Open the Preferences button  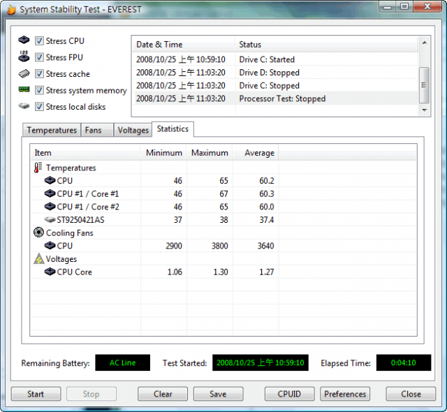point(345,394)
